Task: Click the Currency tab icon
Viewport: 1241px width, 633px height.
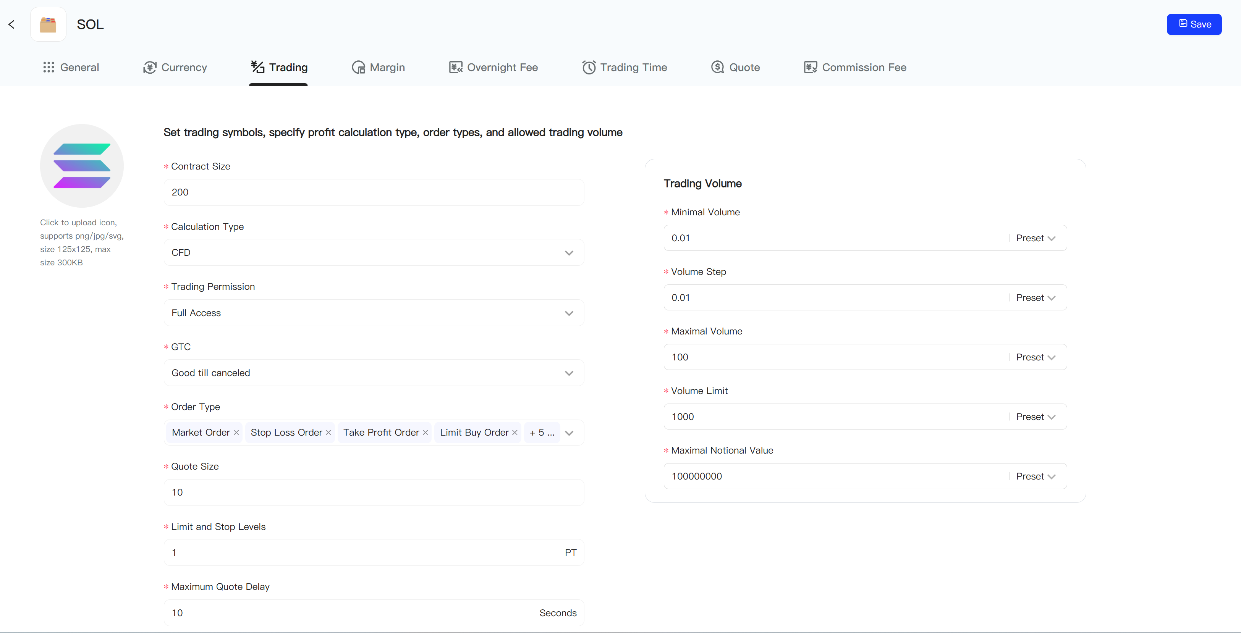Action: [150, 68]
